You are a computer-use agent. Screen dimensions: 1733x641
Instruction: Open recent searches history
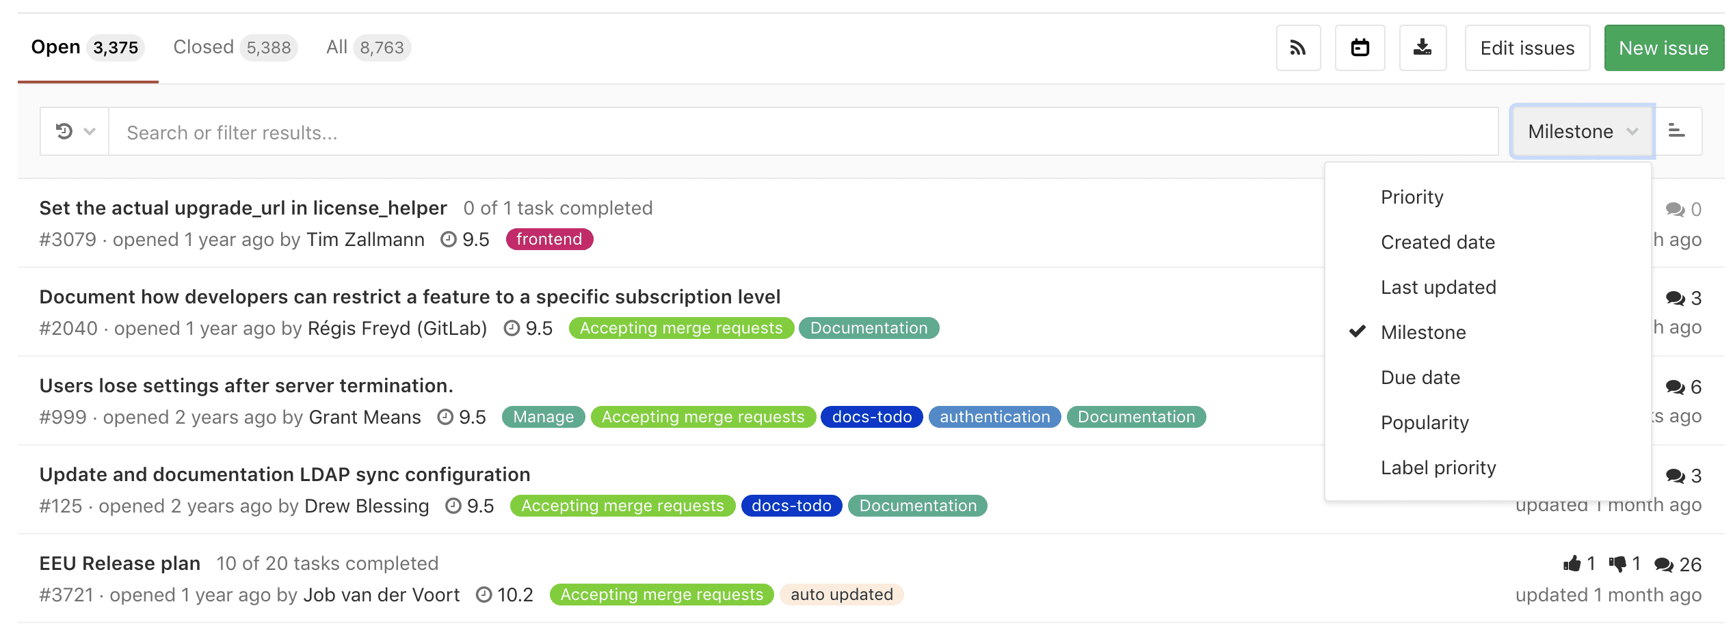[64, 131]
